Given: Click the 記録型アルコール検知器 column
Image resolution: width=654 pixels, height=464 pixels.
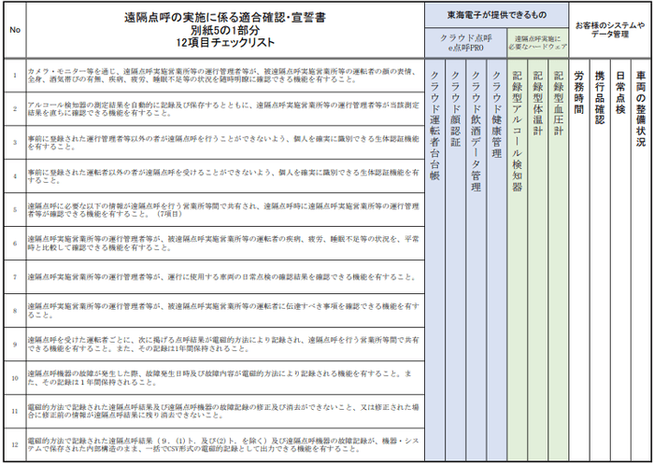Looking at the screenshot, I should [518, 260].
